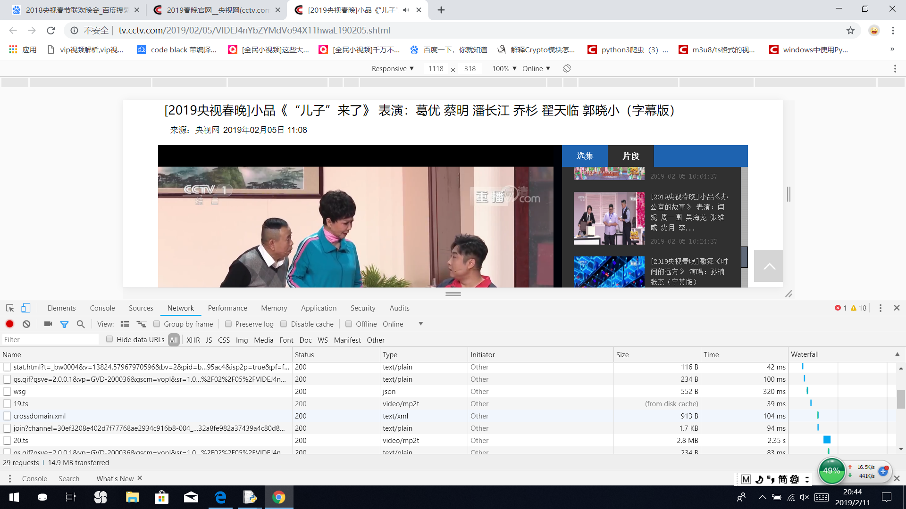Open DevTools customize menu (three dots)
Image resolution: width=906 pixels, height=509 pixels.
[x=880, y=308]
